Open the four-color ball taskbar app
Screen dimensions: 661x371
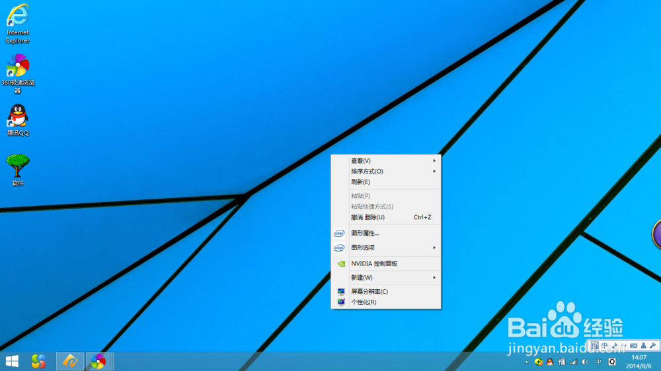pos(39,361)
